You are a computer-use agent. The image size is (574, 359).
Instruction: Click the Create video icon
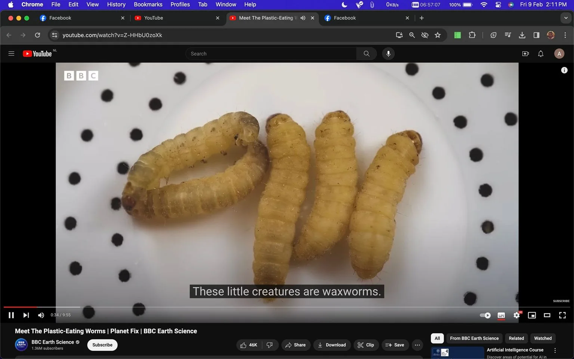[525, 53]
